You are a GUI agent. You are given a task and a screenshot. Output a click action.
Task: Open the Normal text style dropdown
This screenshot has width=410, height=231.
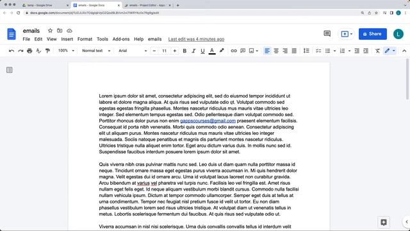pos(96,51)
